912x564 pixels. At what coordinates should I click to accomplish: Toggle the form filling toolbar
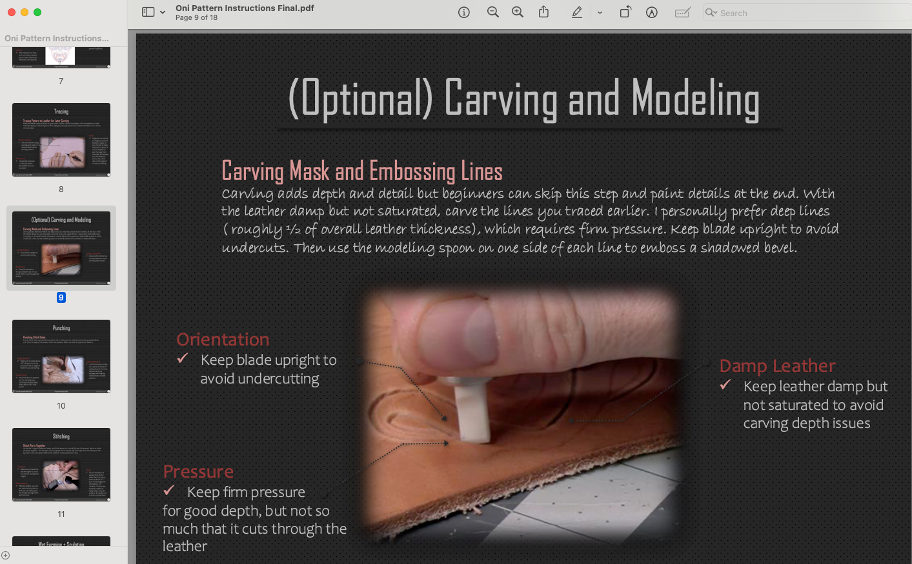682,12
